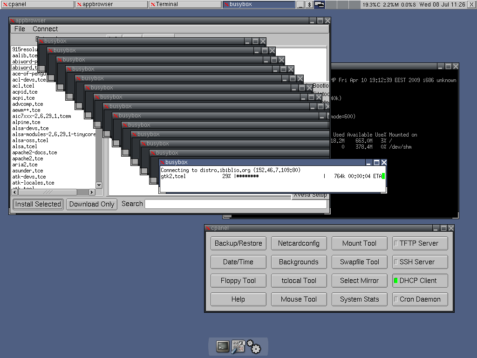The height and width of the screenshot is (358, 477).
Task: Open the File menu in appbrowser
Action: [20, 29]
